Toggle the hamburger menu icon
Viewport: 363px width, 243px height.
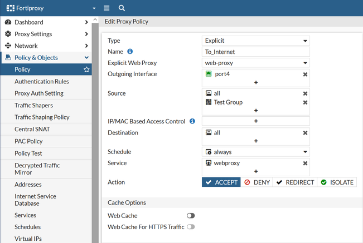(x=107, y=8)
